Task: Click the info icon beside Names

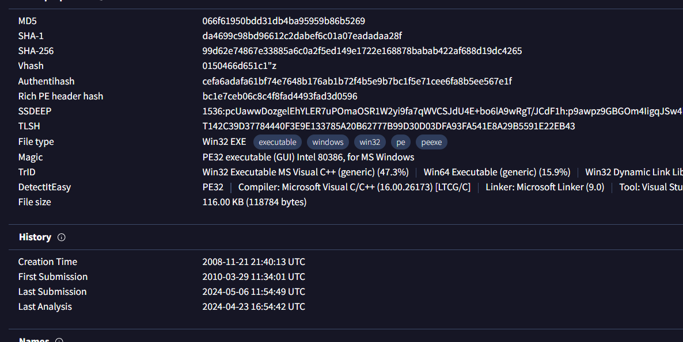Action: click(59, 340)
